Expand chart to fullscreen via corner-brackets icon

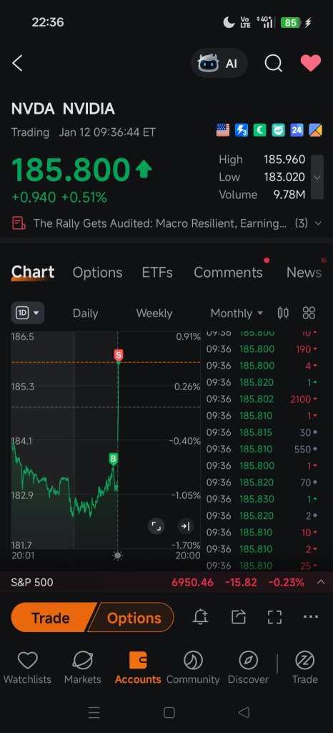pos(156,526)
